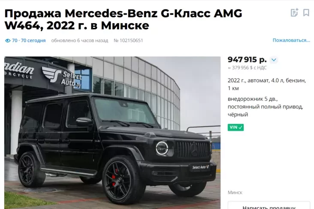Click the 2022 г., автомат specs text
This screenshot has height=209, width=314.
coord(267,84)
